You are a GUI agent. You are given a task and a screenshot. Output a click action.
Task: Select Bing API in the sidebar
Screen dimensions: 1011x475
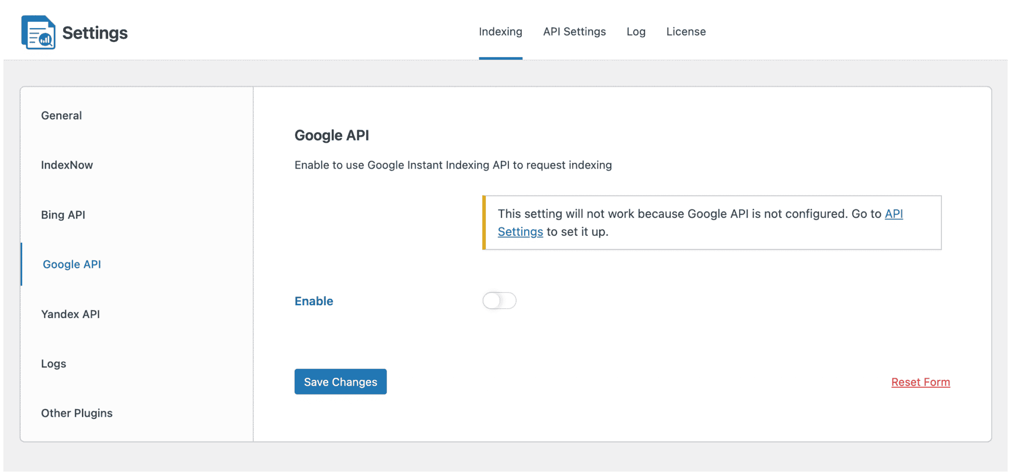[x=63, y=215]
